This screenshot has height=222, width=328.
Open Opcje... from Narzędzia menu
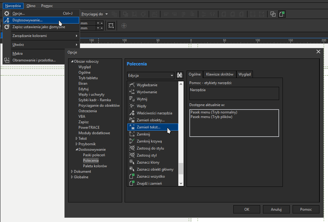(41, 13)
